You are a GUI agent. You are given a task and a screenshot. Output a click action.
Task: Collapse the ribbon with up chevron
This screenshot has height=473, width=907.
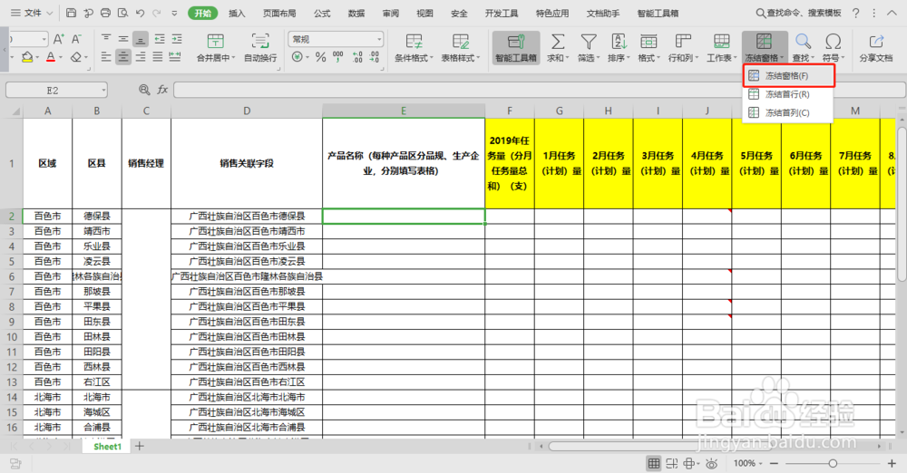coord(892,13)
